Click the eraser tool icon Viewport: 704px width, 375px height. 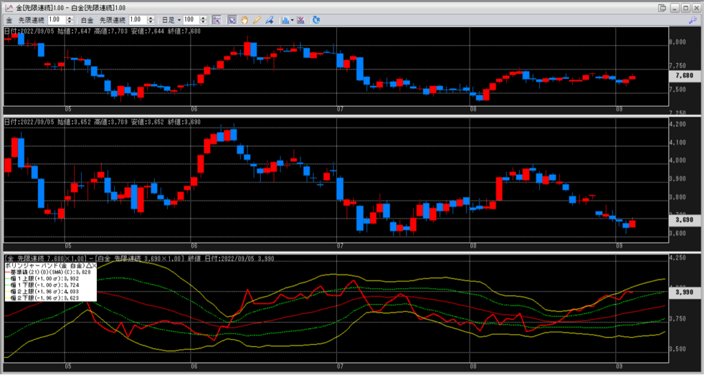268,20
